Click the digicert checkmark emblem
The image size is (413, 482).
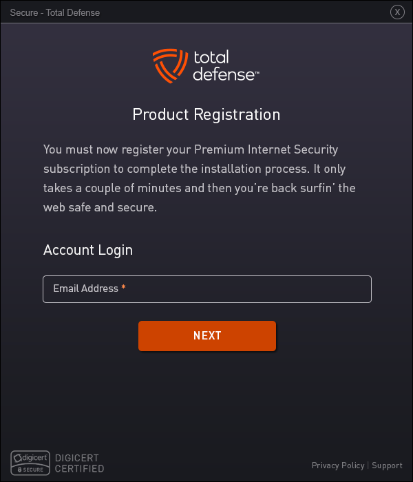coord(17,459)
